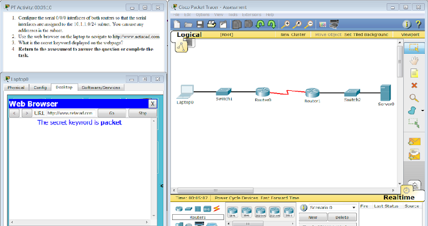Close the Web Browser with X button

click(152, 104)
